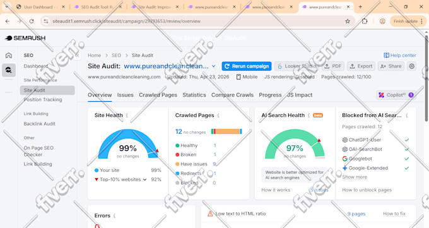Expand the Top-10% websites dropdown
The height and width of the screenshot is (228, 429).
[x=144, y=179]
